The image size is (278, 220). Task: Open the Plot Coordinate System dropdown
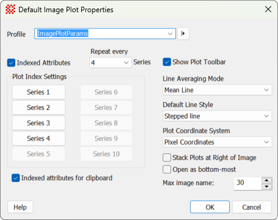(217, 142)
